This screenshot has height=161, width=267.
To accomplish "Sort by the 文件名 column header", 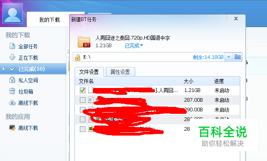I will click(128, 81).
